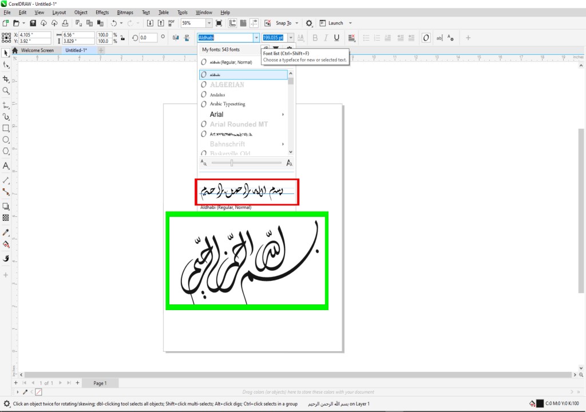Click the Save floppy-disk icon
Image resolution: width=586 pixels, height=412 pixels.
(33, 23)
